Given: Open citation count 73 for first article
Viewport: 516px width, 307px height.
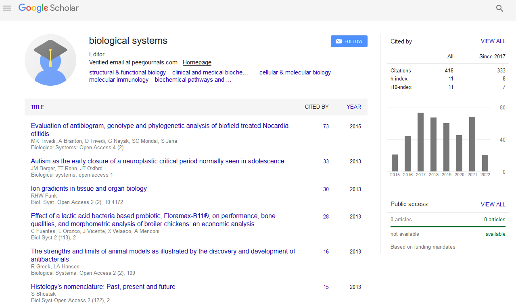Looking at the screenshot, I should coord(326,126).
